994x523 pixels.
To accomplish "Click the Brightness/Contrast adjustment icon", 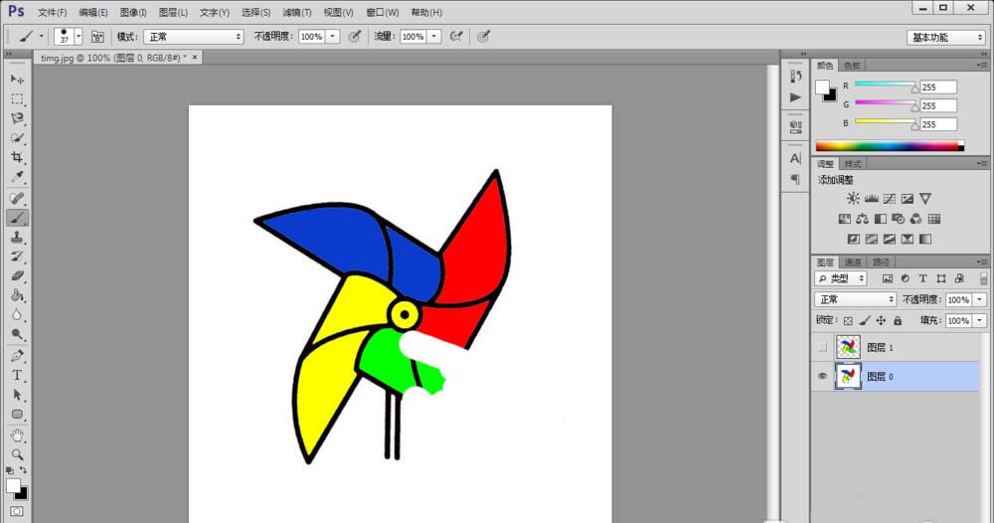I will (x=853, y=199).
